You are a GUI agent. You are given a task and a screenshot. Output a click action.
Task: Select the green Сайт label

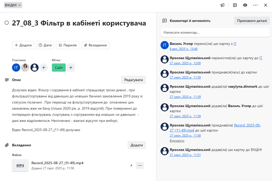coord(59,68)
